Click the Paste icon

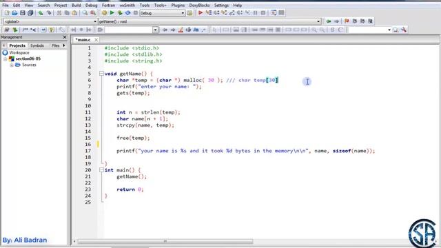coord(75,13)
